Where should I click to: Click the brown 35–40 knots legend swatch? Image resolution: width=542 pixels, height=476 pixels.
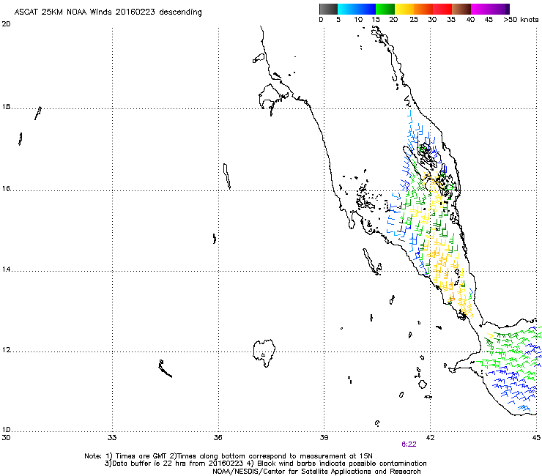click(461, 9)
